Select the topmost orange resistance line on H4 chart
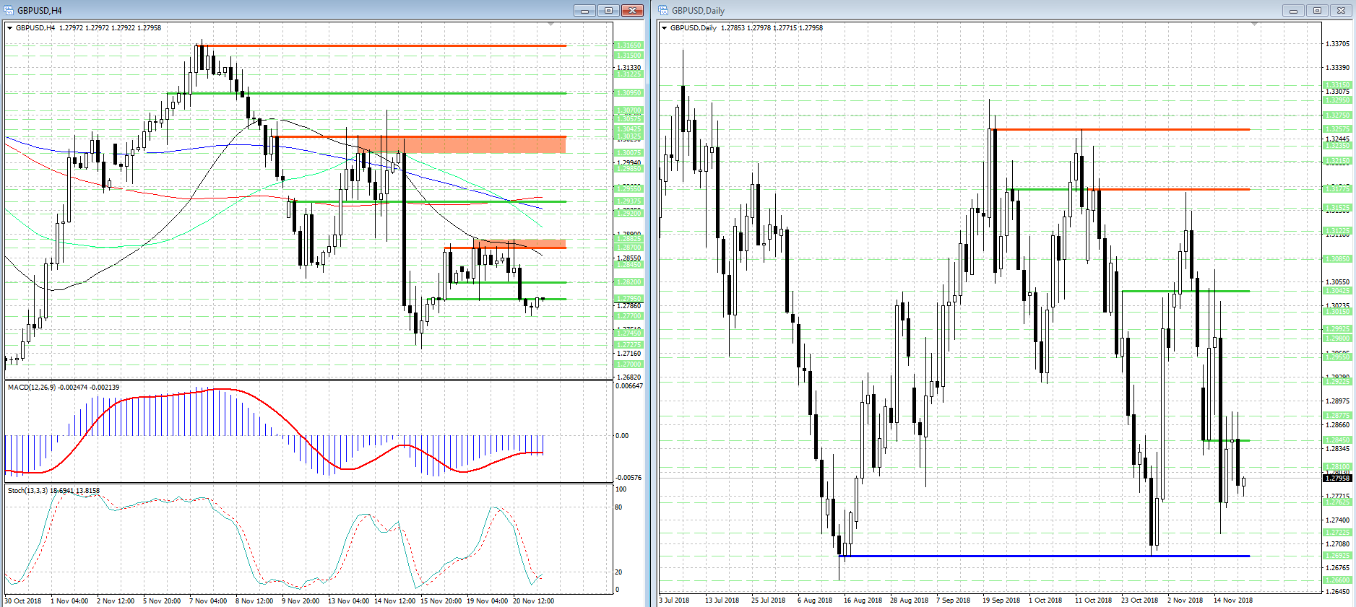 click(x=381, y=46)
